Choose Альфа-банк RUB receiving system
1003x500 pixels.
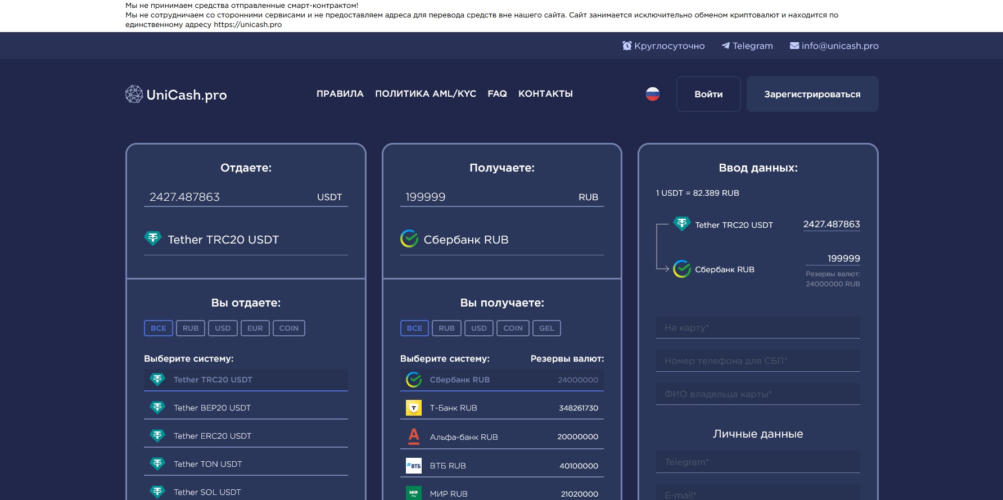pos(502,437)
